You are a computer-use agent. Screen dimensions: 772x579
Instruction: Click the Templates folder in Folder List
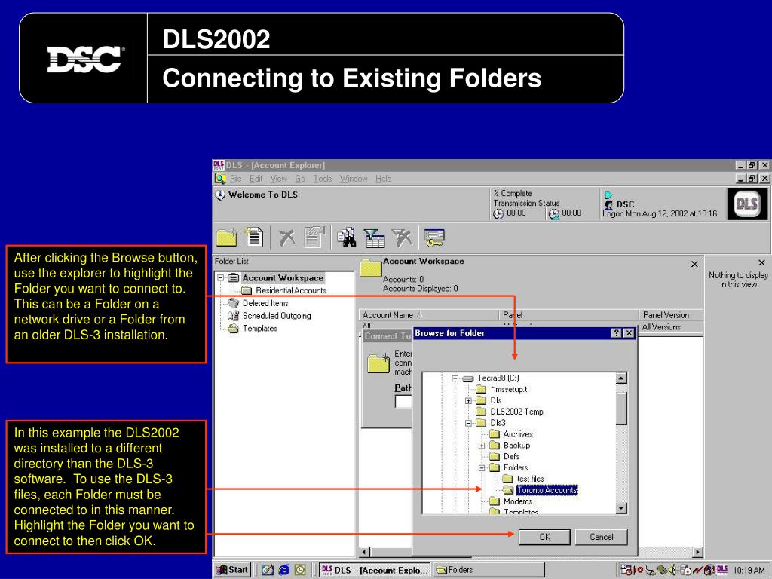coord(259,329)
